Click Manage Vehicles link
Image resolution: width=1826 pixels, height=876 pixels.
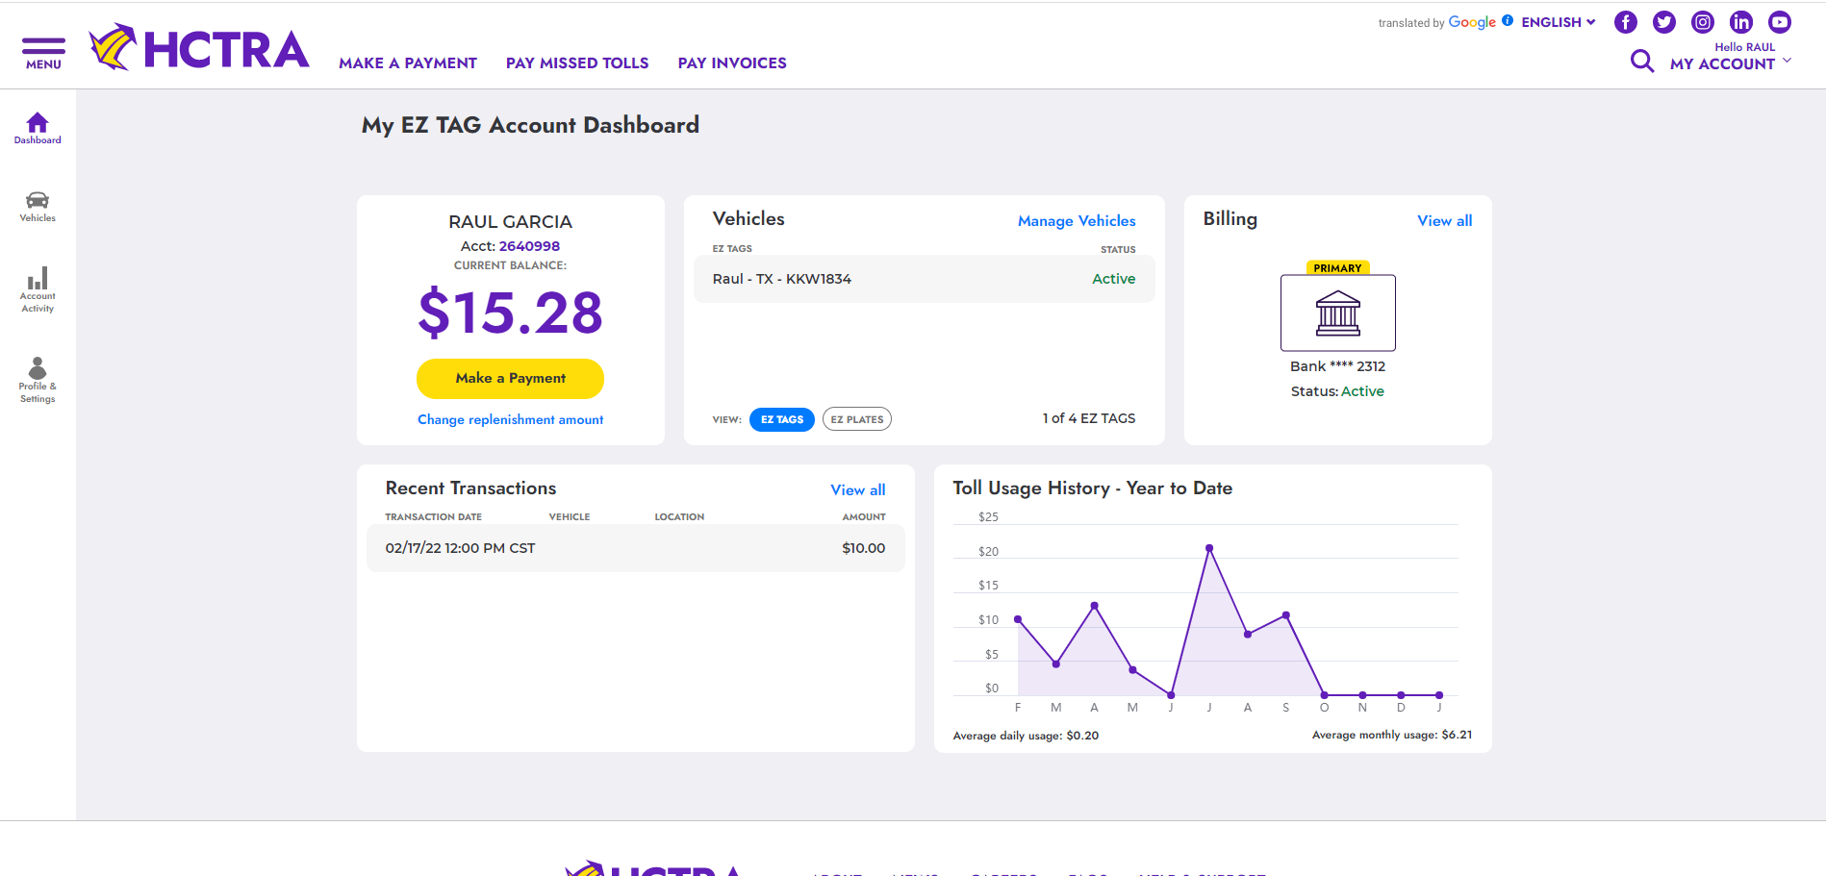coord(1077,221)
